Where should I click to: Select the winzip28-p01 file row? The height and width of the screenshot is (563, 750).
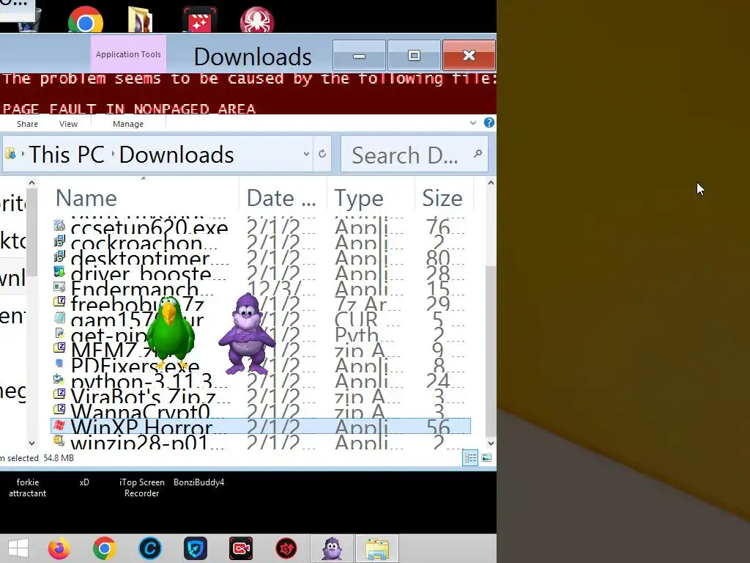pyautogui.click(x=261, y=441)
